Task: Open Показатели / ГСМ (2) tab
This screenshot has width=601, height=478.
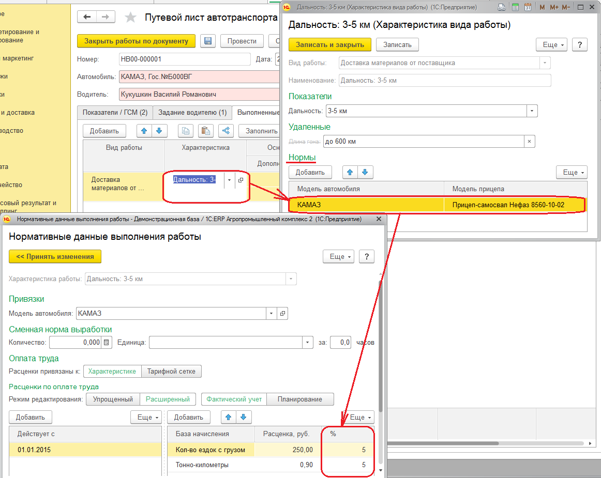Action: [115, 112]
